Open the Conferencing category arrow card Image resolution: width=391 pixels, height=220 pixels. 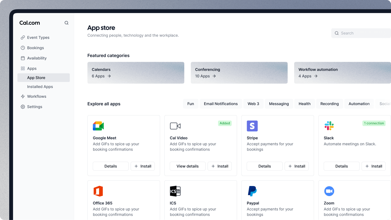(239, 73)
